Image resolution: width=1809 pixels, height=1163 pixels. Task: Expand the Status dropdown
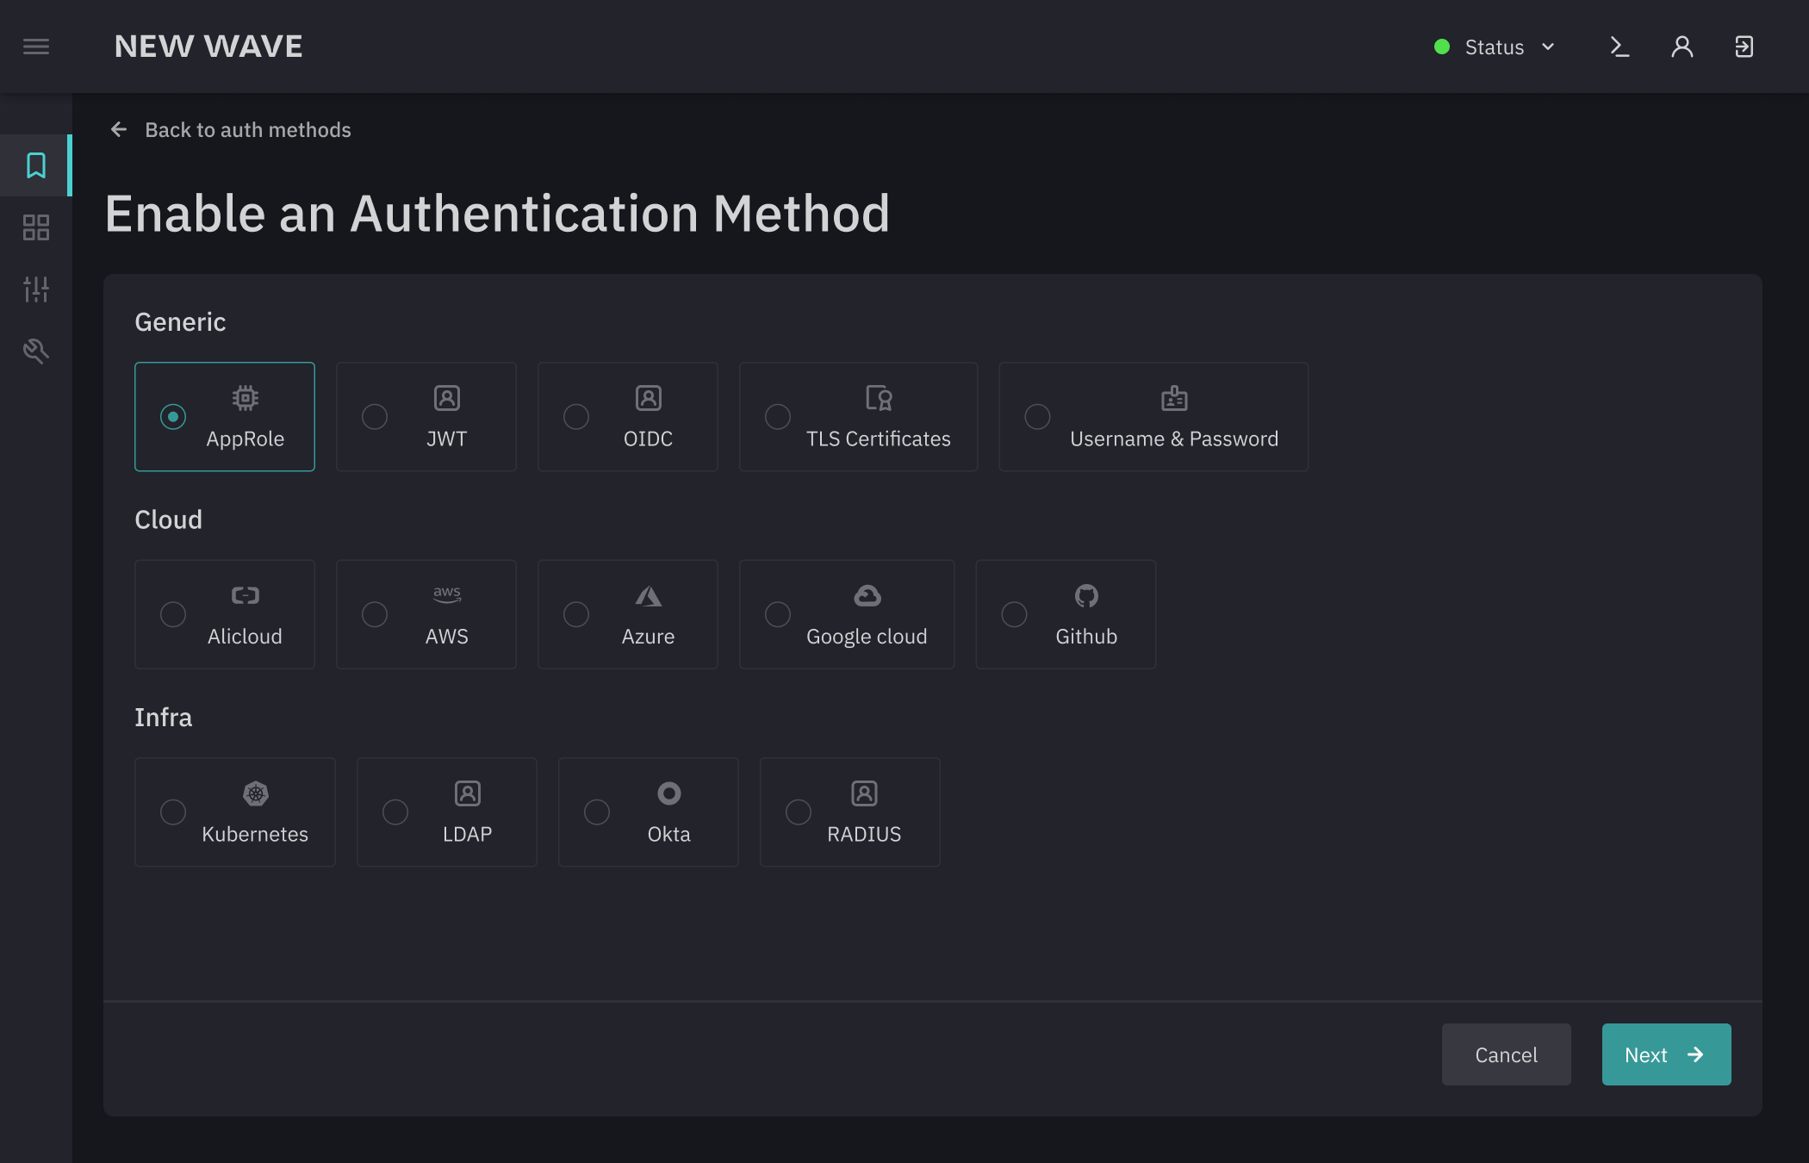(x=1494, y=47)
